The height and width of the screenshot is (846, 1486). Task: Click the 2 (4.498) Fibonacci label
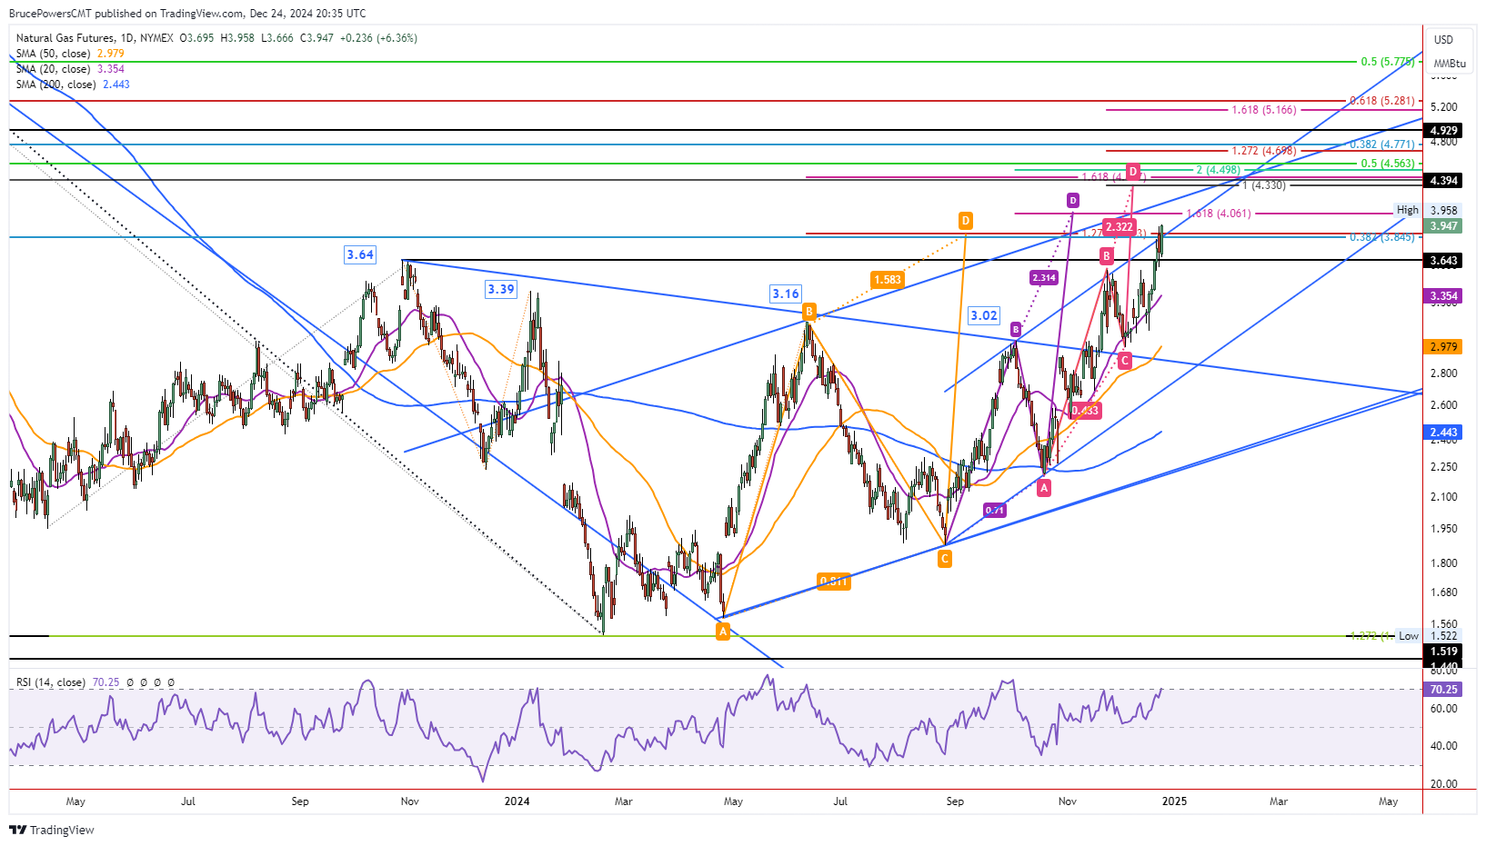(1219, 170)
